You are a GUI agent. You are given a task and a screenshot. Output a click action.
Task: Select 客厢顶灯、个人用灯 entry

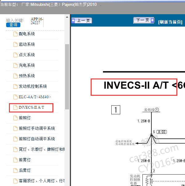click(42, 181)
